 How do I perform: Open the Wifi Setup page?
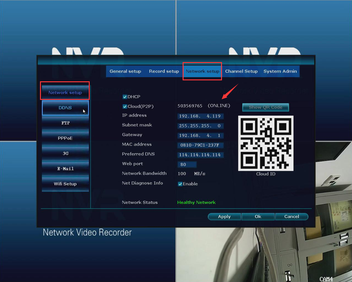coord(65,184)
